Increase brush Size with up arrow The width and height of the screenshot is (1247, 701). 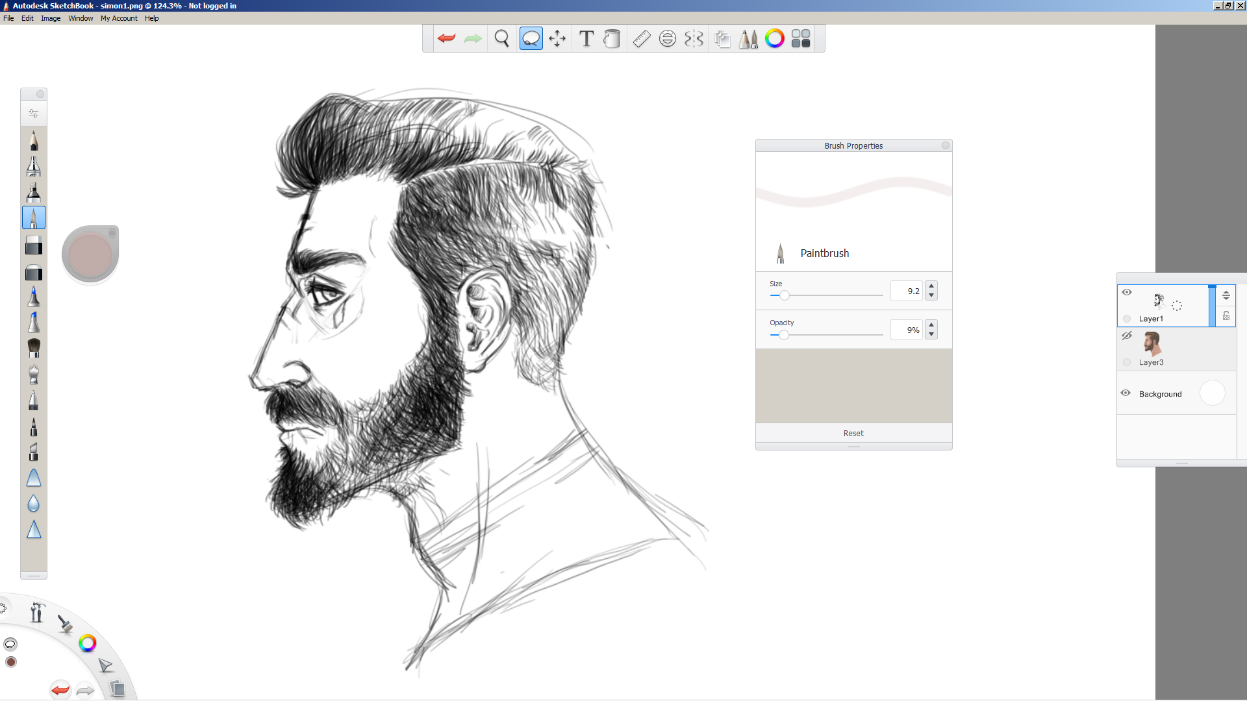point(931,286)
